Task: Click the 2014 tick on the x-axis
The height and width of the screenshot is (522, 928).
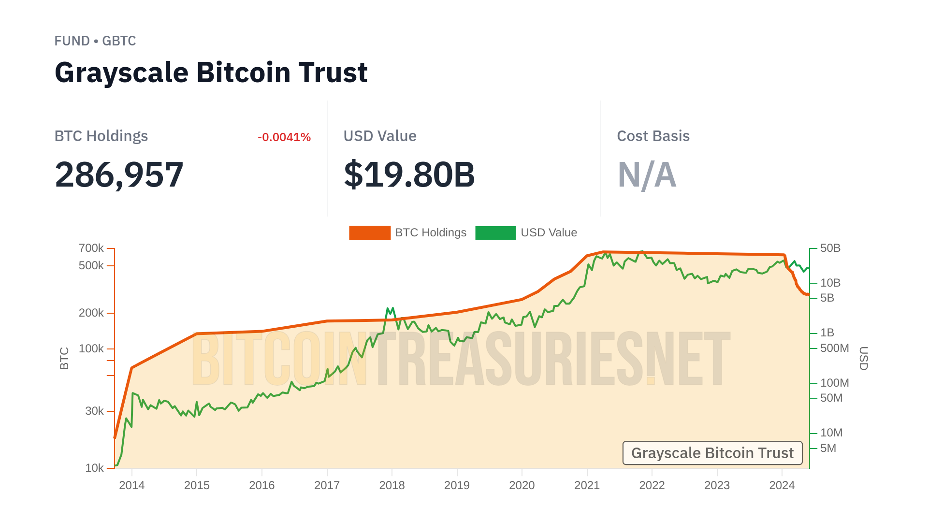Action: 132,485
